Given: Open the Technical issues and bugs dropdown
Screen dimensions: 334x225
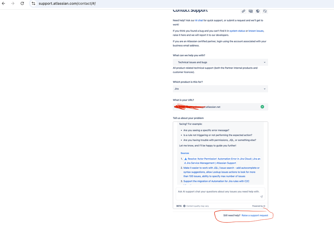Looking at the screenshot, I should pos(220,62).
